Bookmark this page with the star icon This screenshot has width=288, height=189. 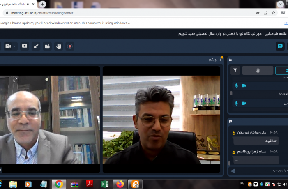273,13
